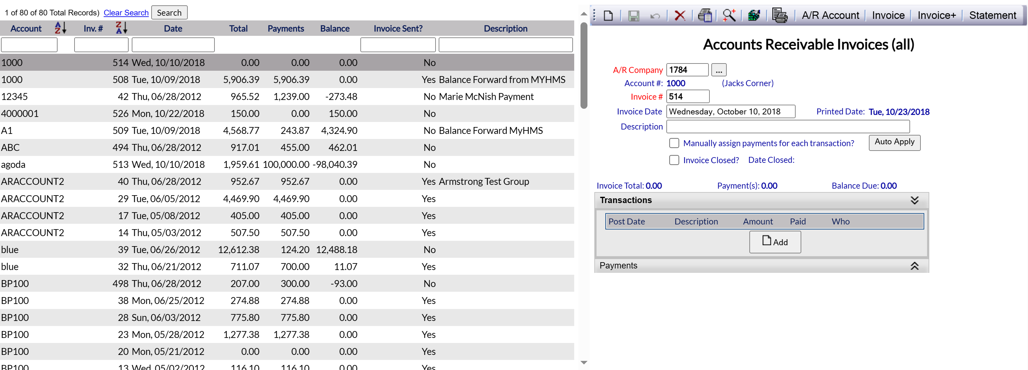The width and height of the screenshot is (1028, 370).
Task: Click the Auto Apply button
Action: click(x=894, y=142)
